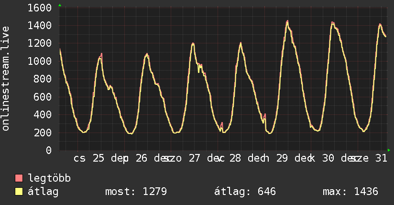This screenshot has height=205, width=394.
Task: Click the 1400 y-axis label
Action: (40, 26)
